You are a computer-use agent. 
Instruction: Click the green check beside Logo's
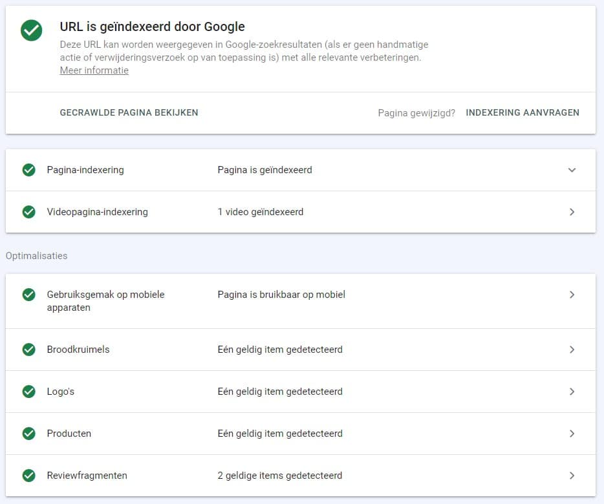pyautogui.click(x=29, y=392)
